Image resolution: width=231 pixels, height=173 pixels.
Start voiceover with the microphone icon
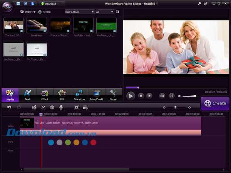click(x=61, y=107)
